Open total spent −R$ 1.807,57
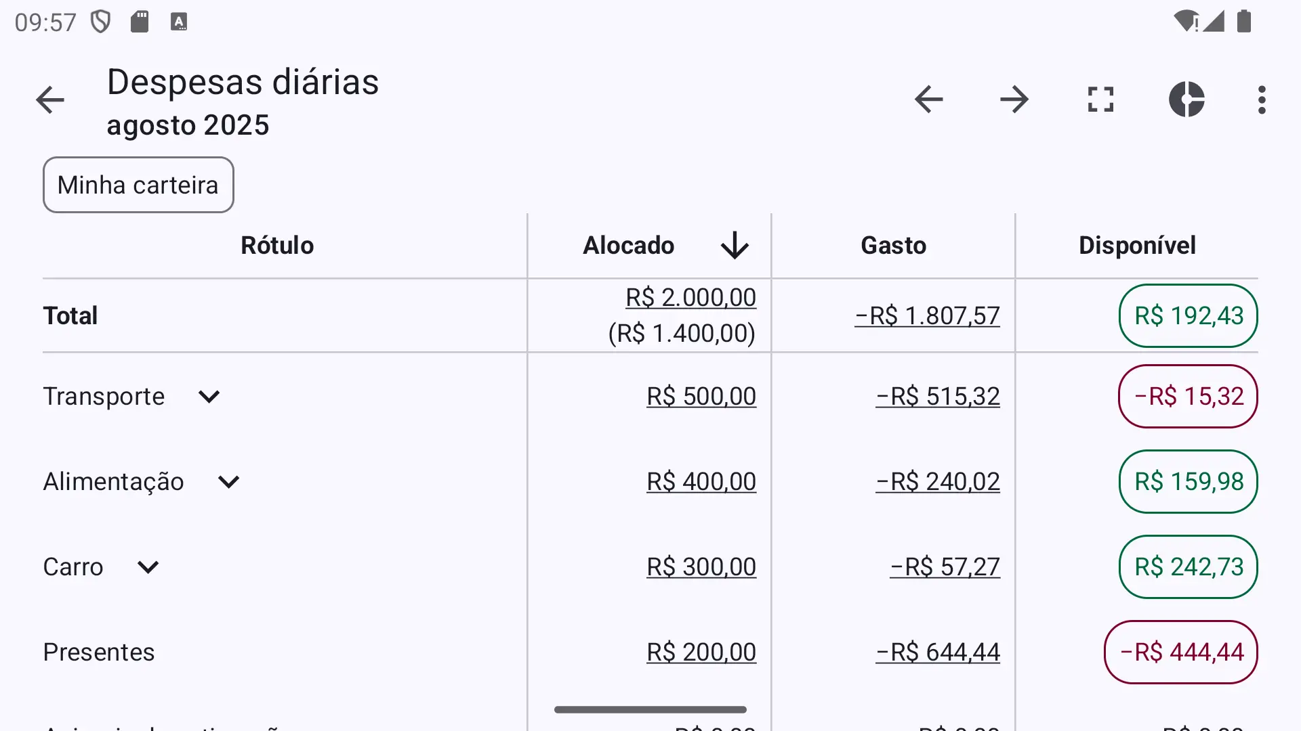 [x=927, y=316]
